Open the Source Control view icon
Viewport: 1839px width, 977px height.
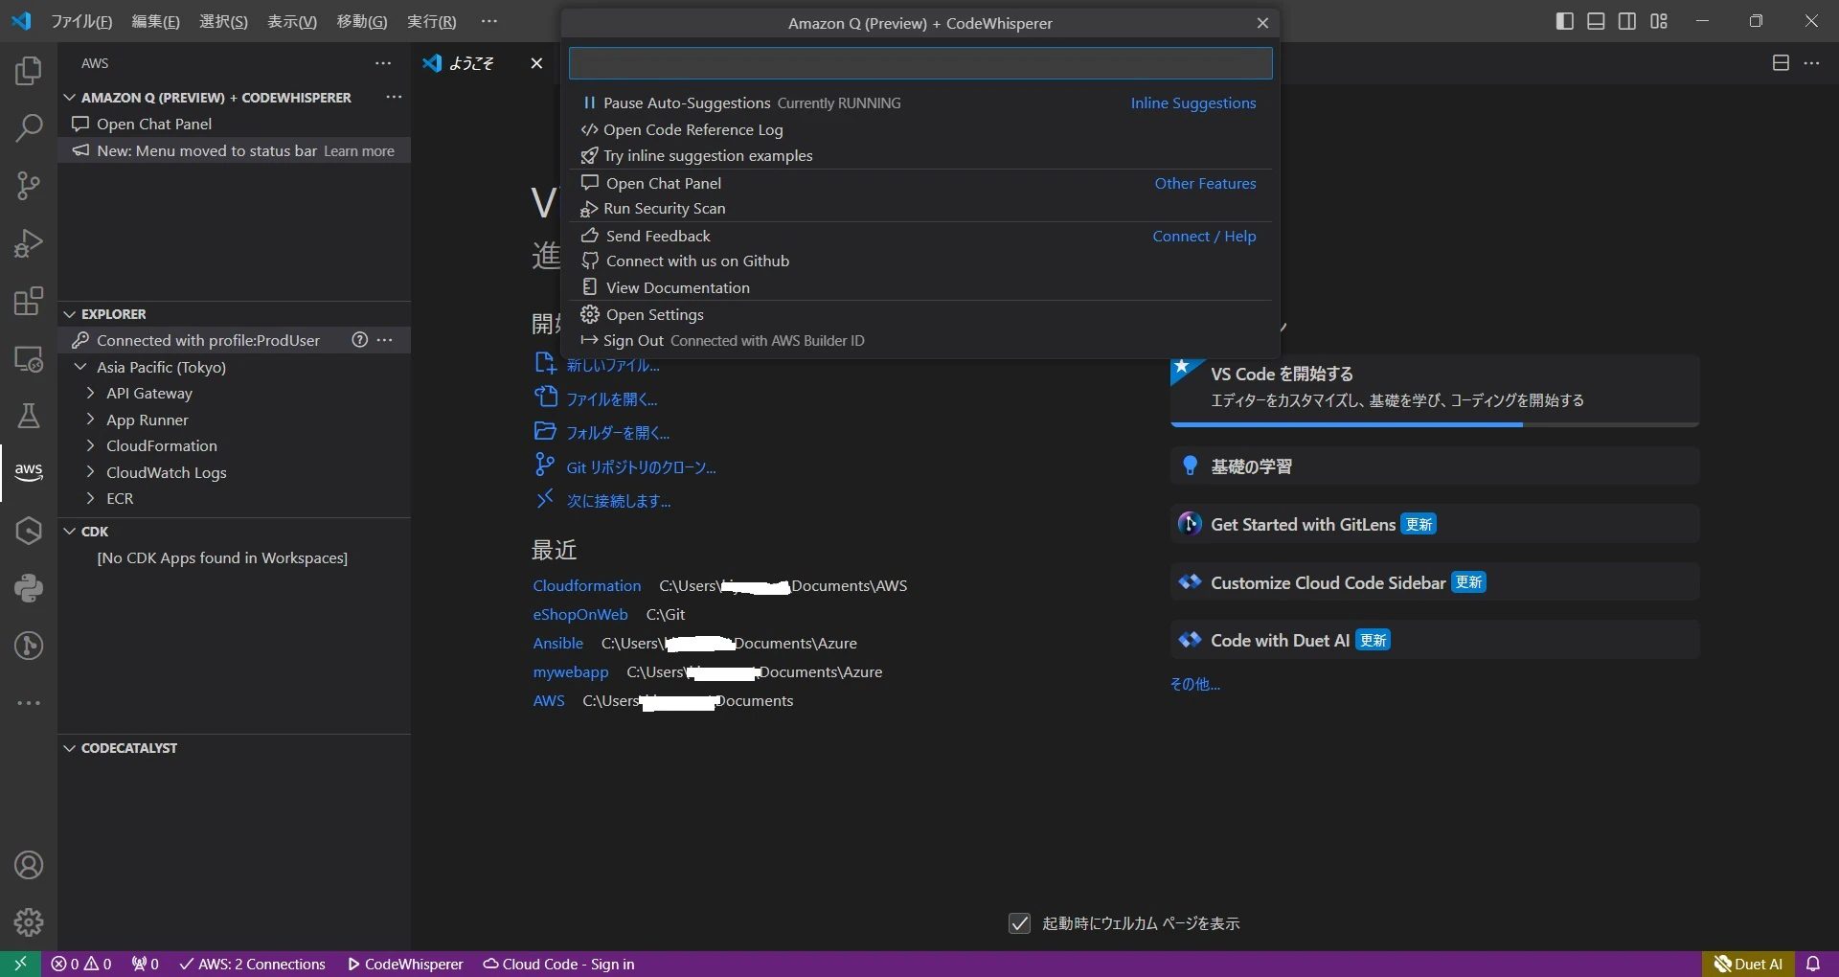[x=29, y=186]
